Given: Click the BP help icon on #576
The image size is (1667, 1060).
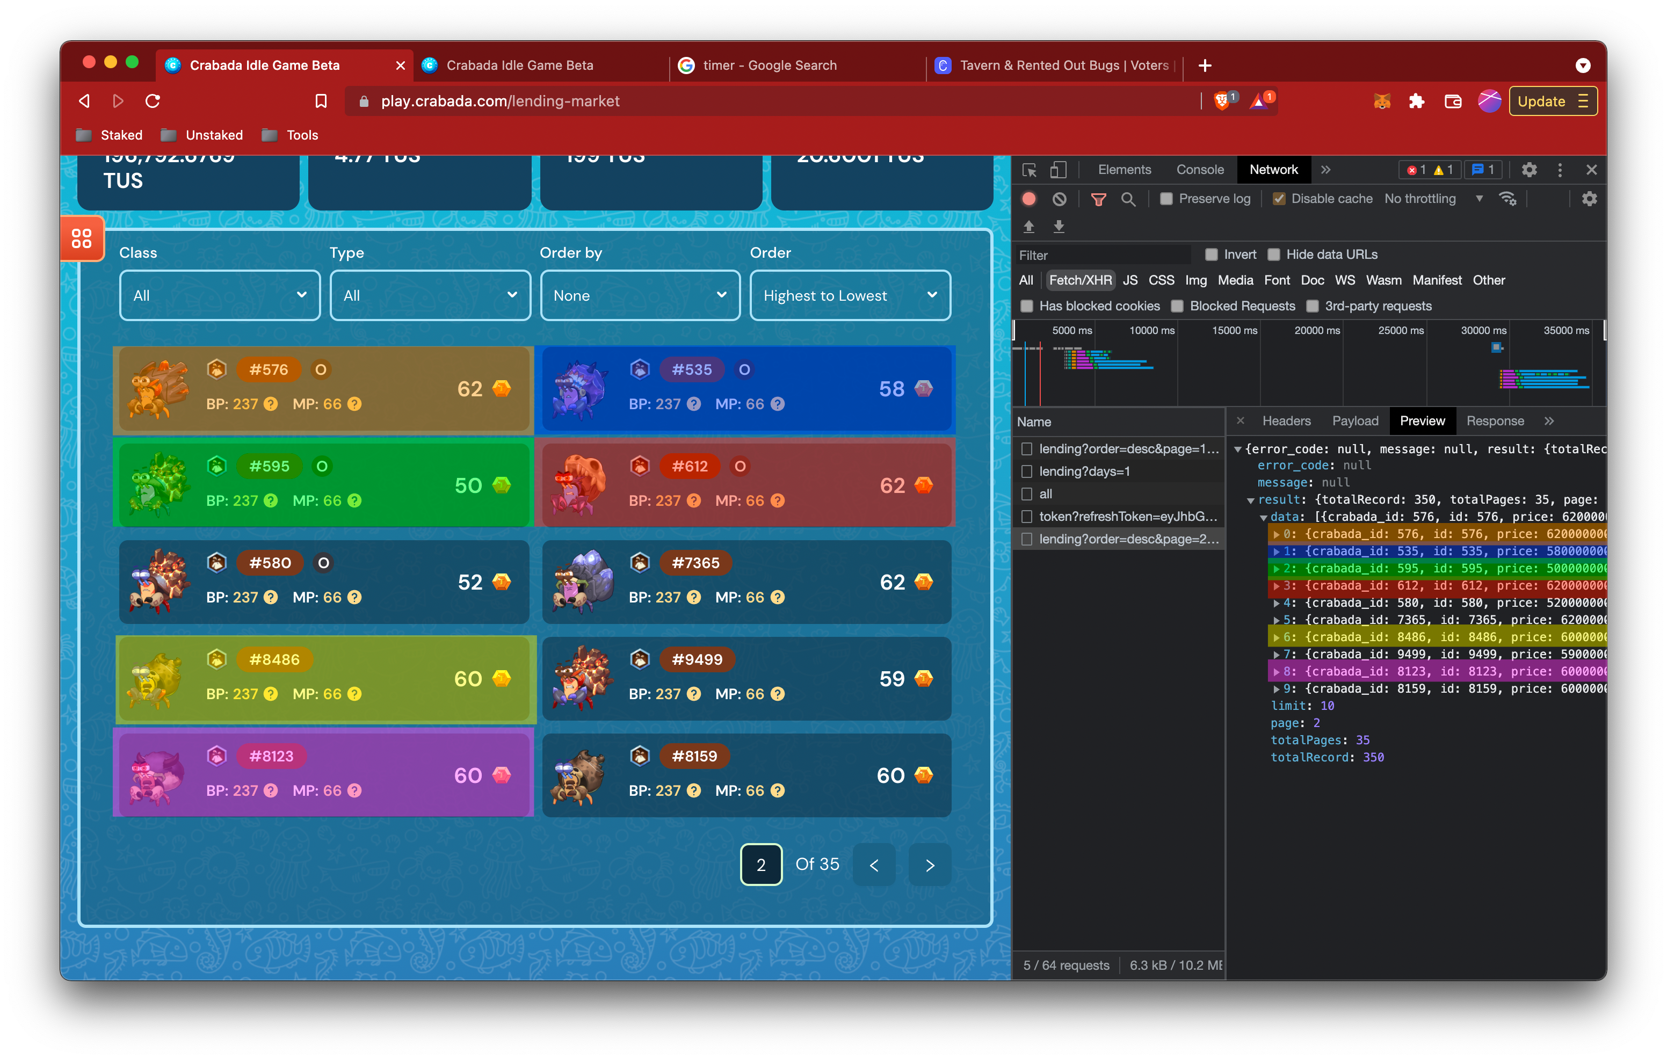Looking at the screenshot, I should pyautogui.click(x=271, y=404).
